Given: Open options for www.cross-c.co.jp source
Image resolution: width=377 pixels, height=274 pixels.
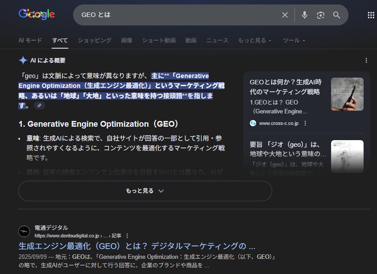Looking at the screenshot, I should (x=305, y=123).
